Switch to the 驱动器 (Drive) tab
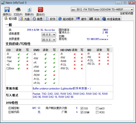The height and width of the screenshot is (123, 136). [x=11, y=19]
